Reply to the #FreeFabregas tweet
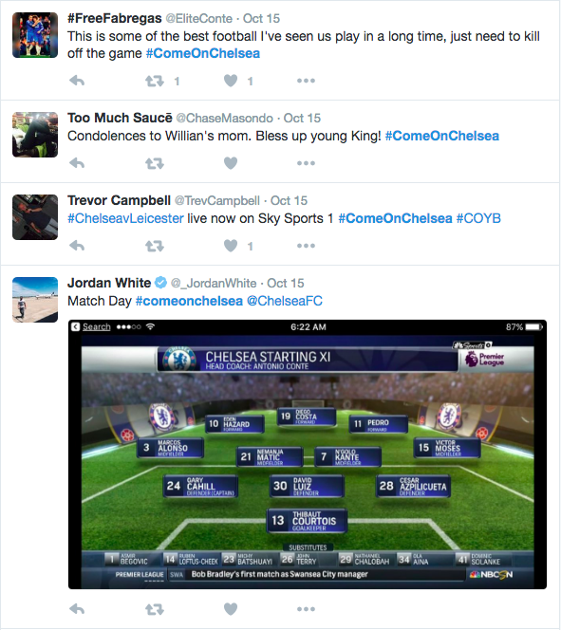The image size is (561, 630). (77, 81)
